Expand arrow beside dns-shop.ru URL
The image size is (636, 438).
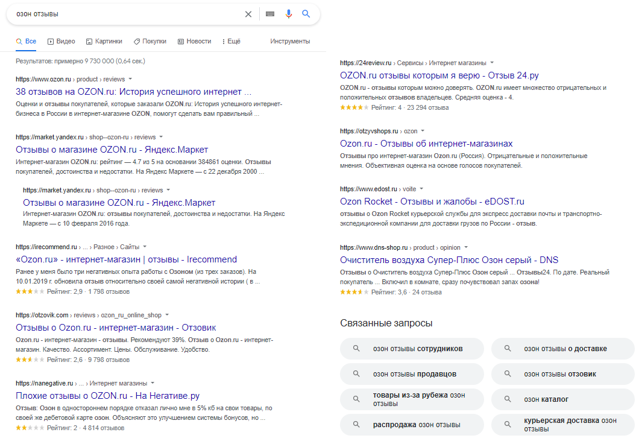466,247
